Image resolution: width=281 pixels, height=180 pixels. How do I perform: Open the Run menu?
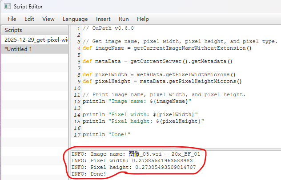tap(124, 19)
